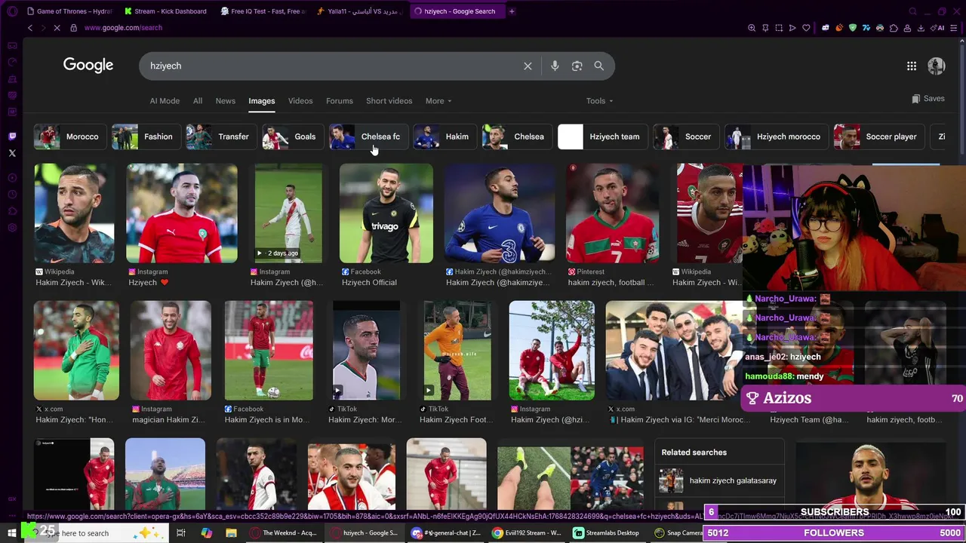The image size is (966, 543).
Task: Open Pinterest hakim ziyech football image
Action: tap(612, 213)
